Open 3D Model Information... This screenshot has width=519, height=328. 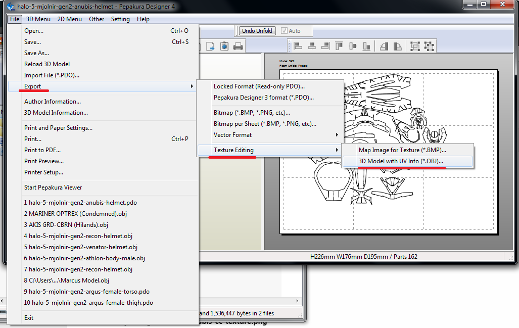click(x=103, y=113)
